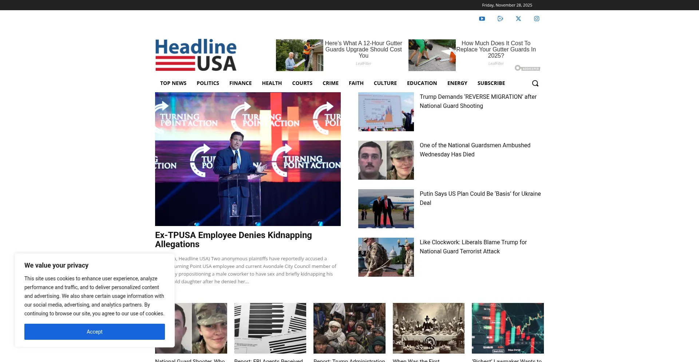Click the search magnifier icon
The image size is (699, 362).
[x=535, y=83]
